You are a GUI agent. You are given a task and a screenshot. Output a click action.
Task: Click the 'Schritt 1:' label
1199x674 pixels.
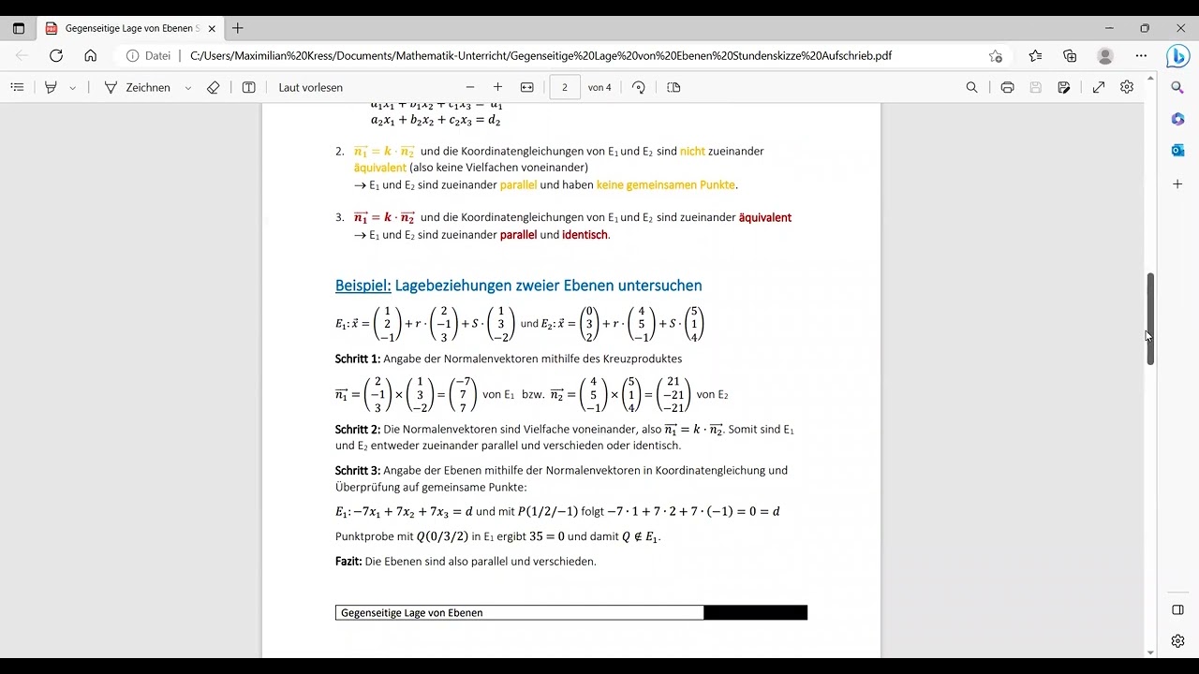358,359
